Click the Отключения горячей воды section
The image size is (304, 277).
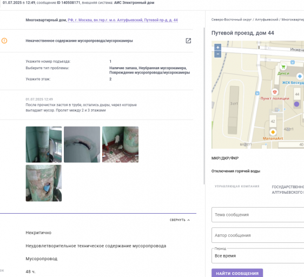[235, 171]
